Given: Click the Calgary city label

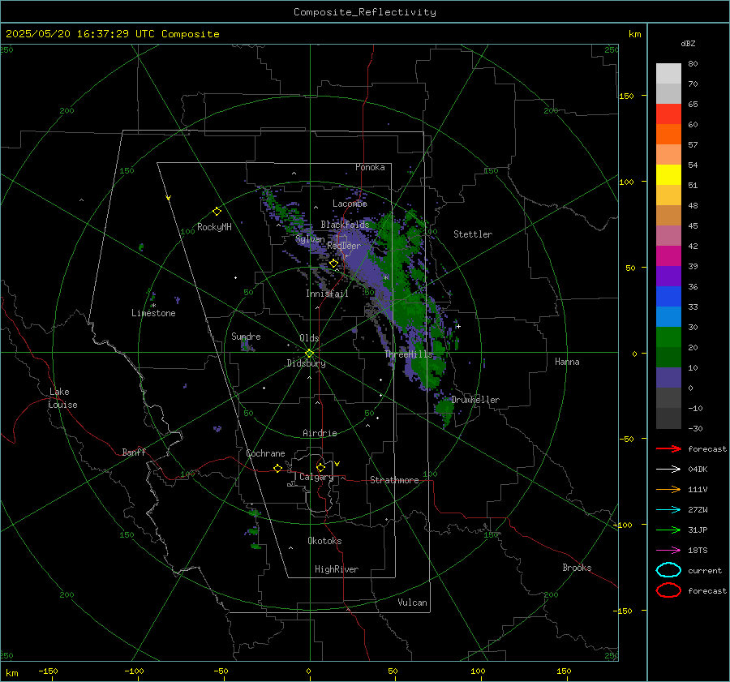Looking at the screenshot, I should (316, 477).
